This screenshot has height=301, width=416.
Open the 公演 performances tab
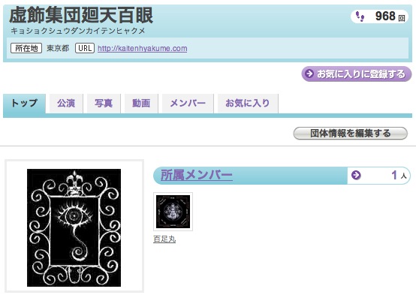(66, 103)
